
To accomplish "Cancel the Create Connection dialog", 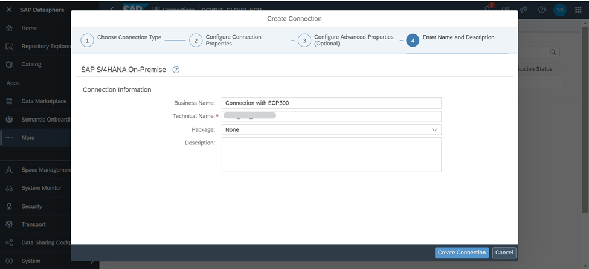I will [x=504, y=253].
